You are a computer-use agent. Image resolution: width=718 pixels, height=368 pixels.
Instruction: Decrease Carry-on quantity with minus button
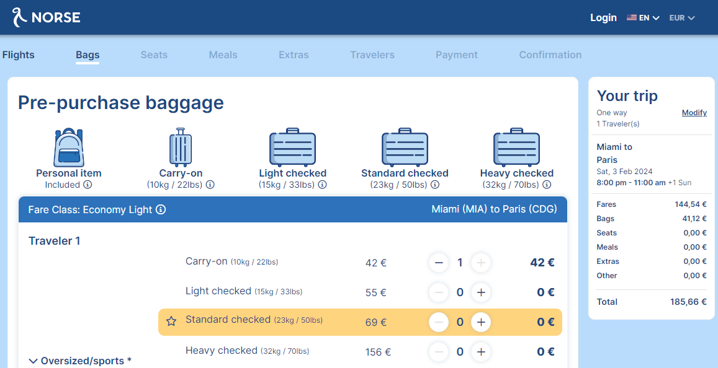(439, 263)
